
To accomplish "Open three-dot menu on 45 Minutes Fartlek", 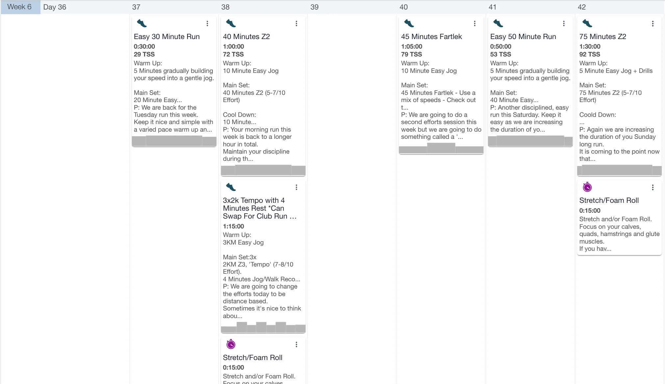I will coord(475,24).
